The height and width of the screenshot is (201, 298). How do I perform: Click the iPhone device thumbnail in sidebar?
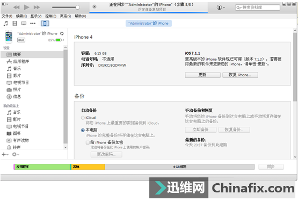pyautogui.click(x=9, y=37)
